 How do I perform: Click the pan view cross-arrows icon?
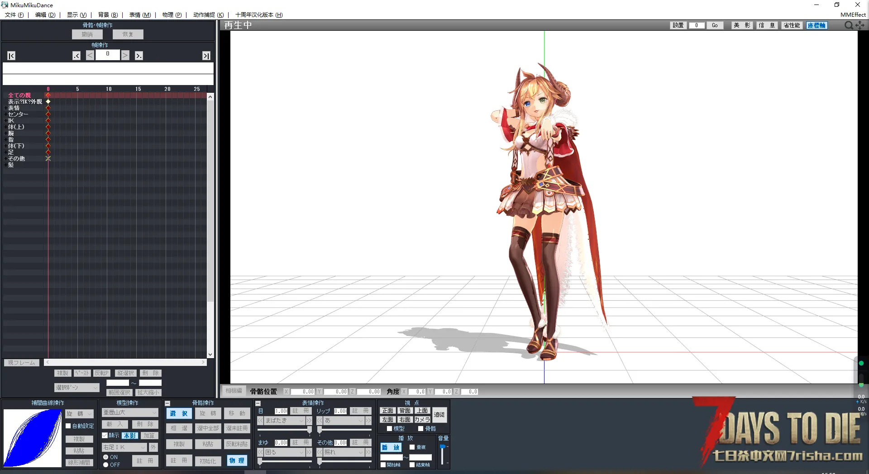pos(860,25)
